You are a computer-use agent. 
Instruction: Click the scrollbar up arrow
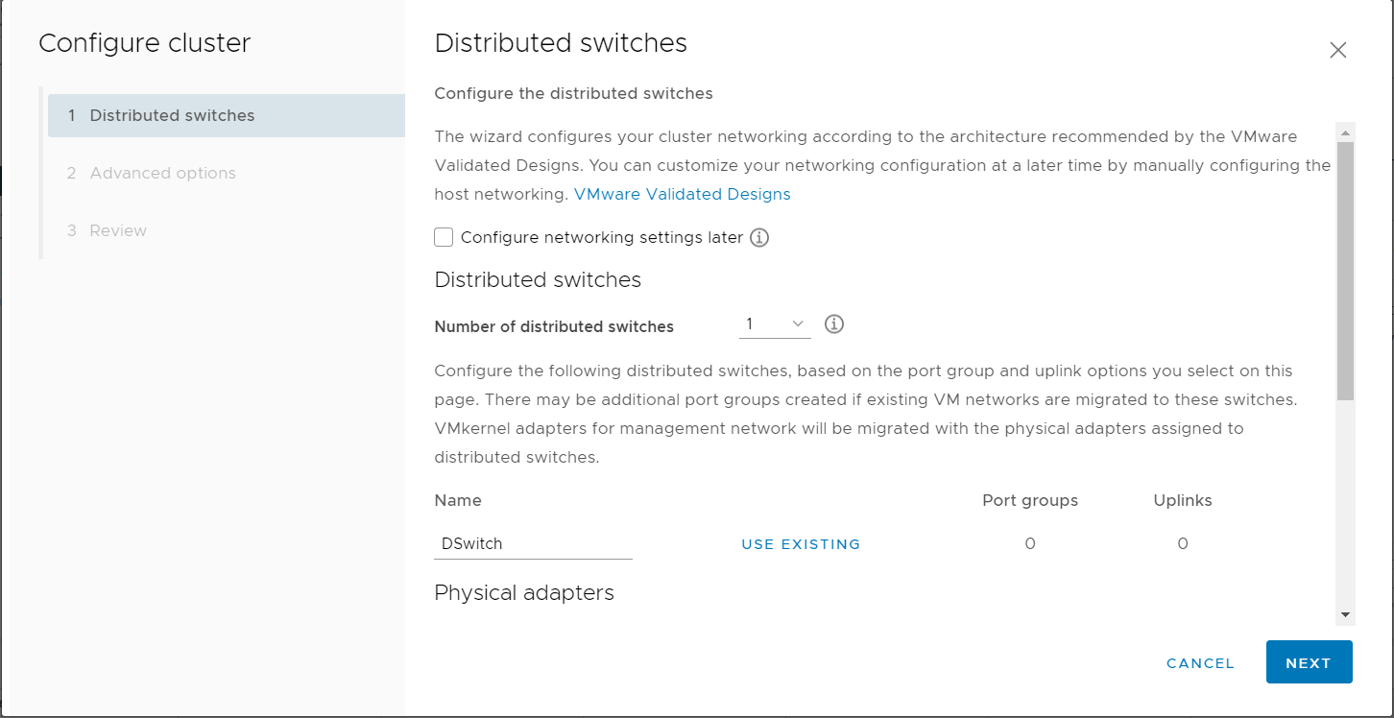tap(1345, 132)
